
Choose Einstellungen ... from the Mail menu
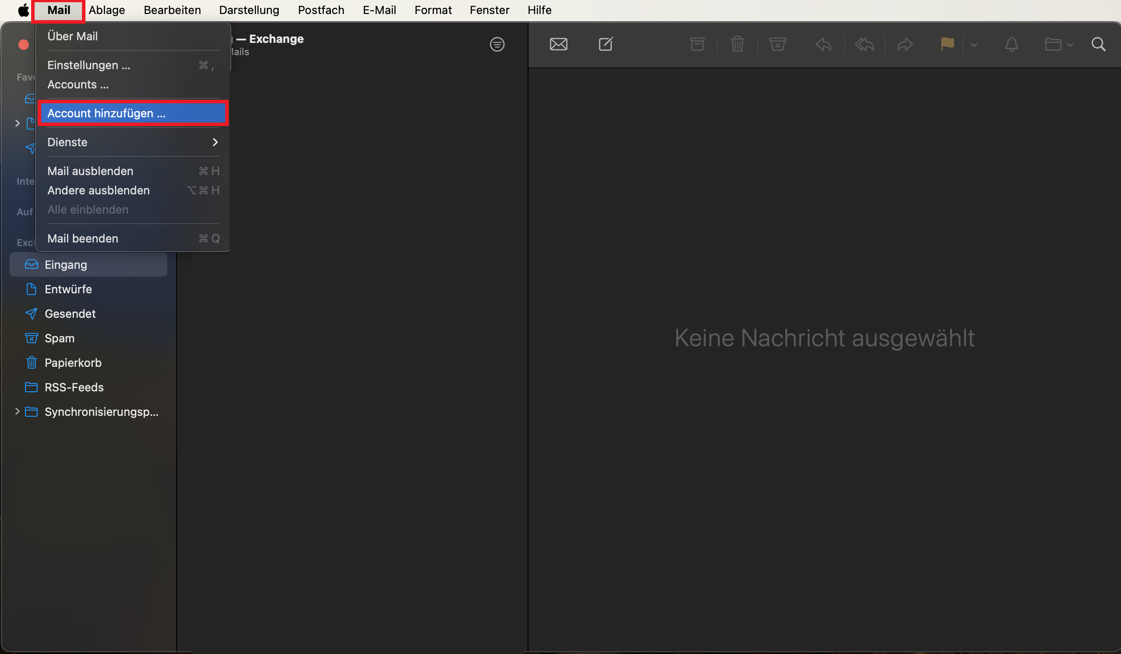click(x=89, y=65)
